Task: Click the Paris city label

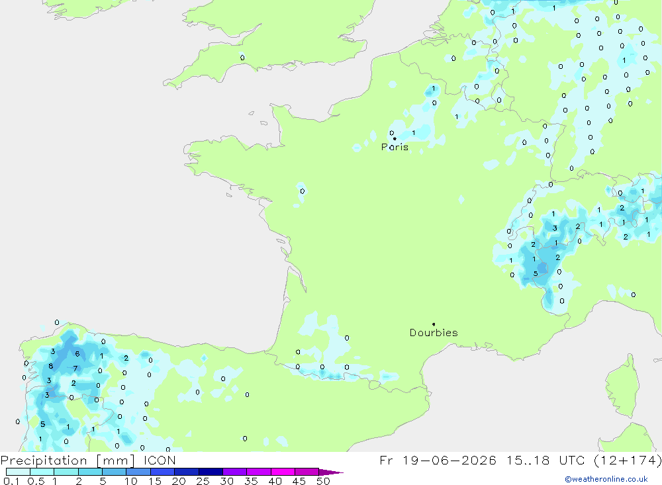Action: 395,147
